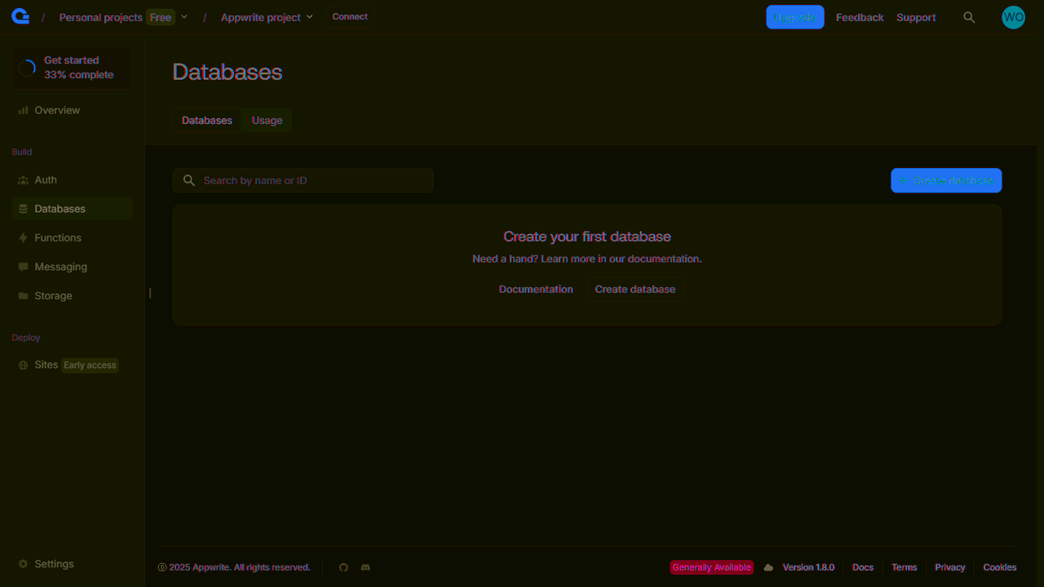The height and width of the screenshot is (587, 1044).
Task: Go to the Messaging section
Action: (60, 266)
